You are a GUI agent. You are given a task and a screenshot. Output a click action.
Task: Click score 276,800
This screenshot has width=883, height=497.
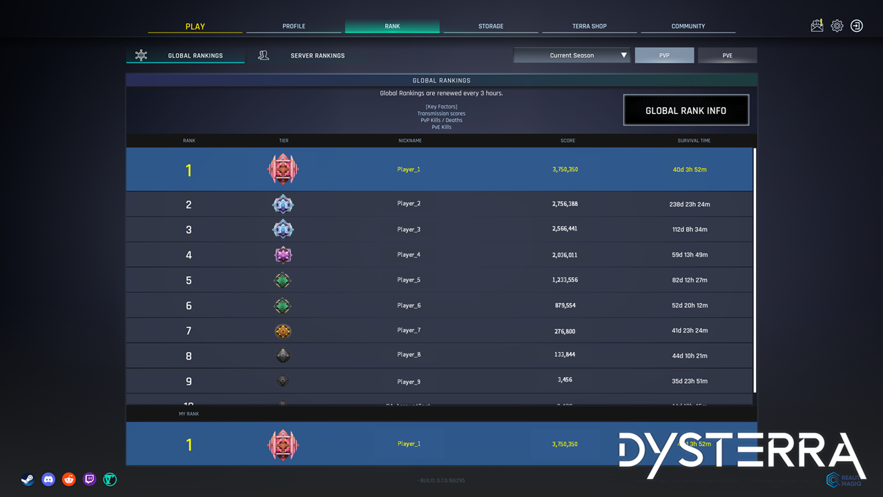pyautogui.click(x=565, y=331)
